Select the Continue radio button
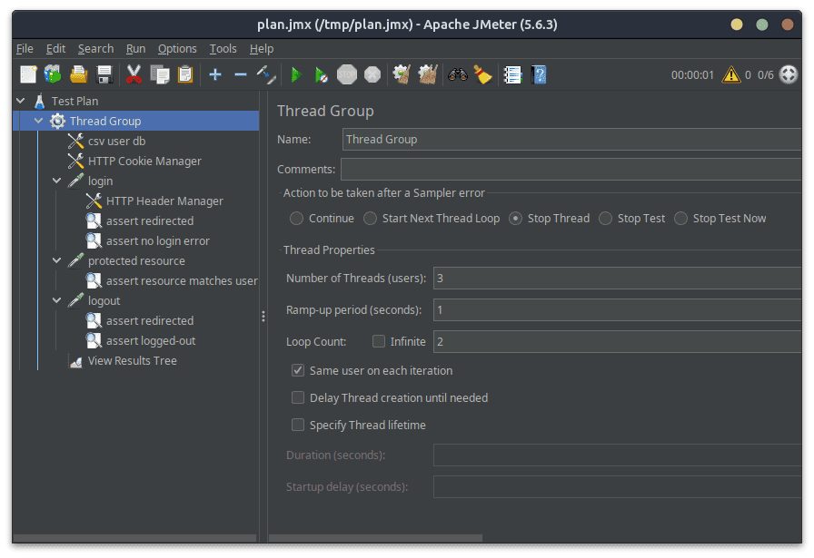This screenshot has height=558, width=814. tap(296, 218)
